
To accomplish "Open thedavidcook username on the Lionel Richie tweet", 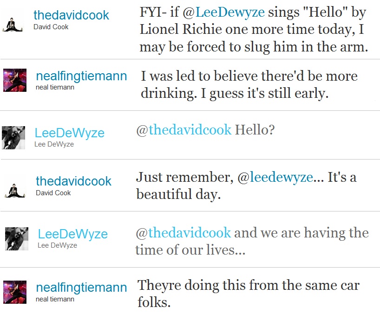I will tap(71, 15).
